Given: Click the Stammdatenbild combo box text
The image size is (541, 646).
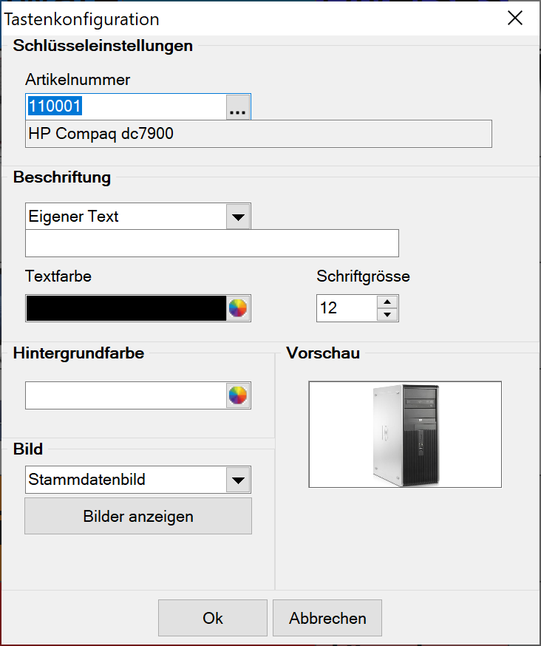Looking at the screenshot, I should (125, 480).
